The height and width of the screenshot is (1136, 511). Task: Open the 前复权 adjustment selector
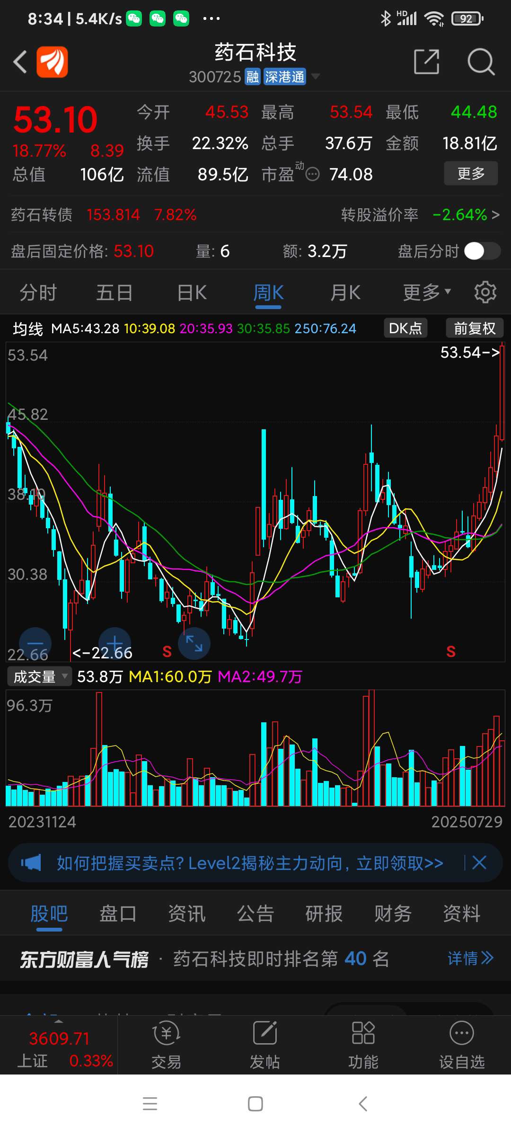(475, 328)
